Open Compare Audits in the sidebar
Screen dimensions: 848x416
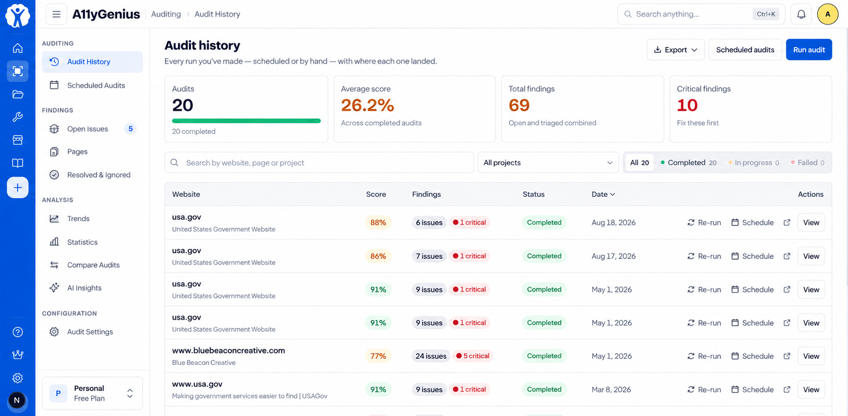[92, 265]
